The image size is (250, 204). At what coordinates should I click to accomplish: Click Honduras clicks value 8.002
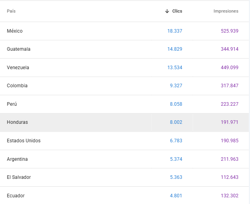(x=176, y=122)
